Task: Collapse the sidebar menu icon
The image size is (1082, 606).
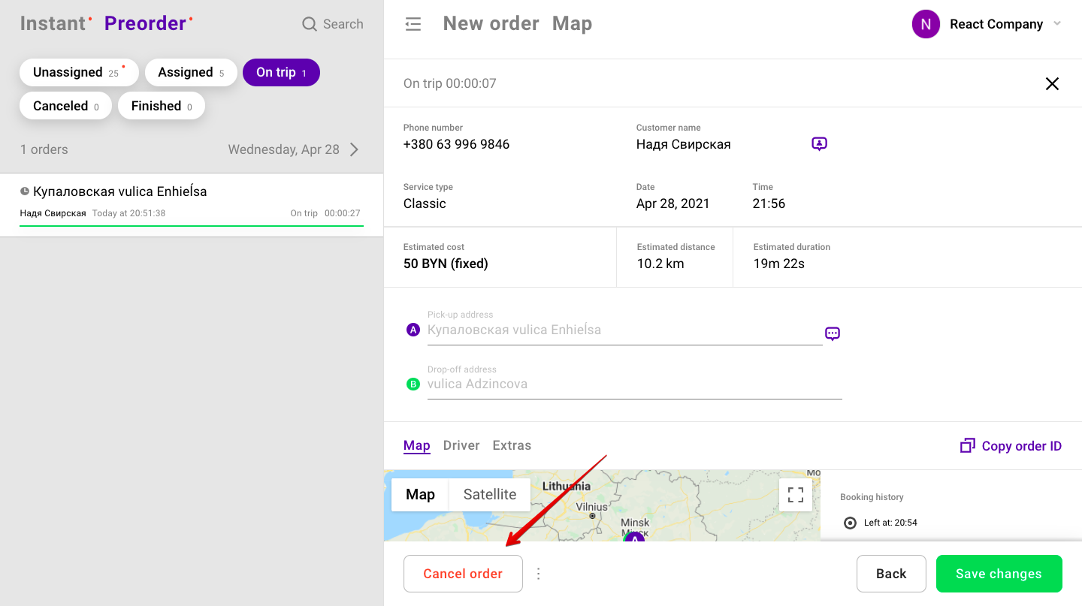Action: tap(413, 24)
